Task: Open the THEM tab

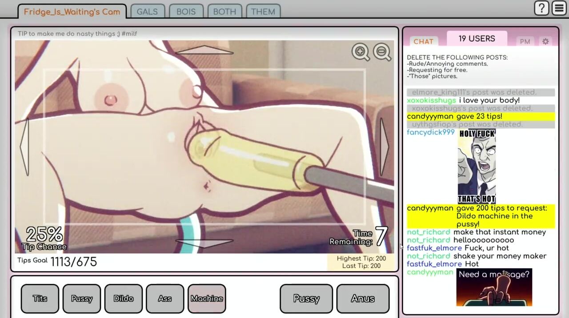Action: [263, 12]
